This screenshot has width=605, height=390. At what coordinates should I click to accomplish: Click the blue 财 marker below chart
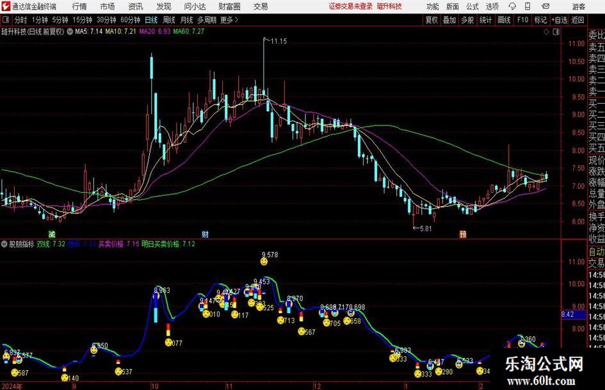pos(206,234)
